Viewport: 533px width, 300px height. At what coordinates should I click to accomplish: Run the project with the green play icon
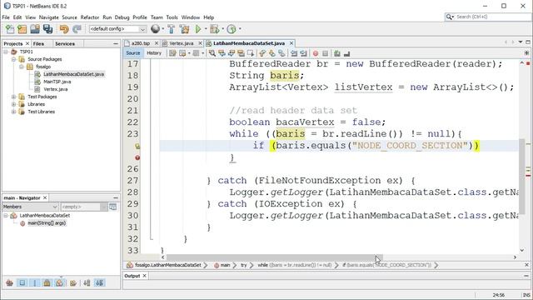(x=198, y=29)
